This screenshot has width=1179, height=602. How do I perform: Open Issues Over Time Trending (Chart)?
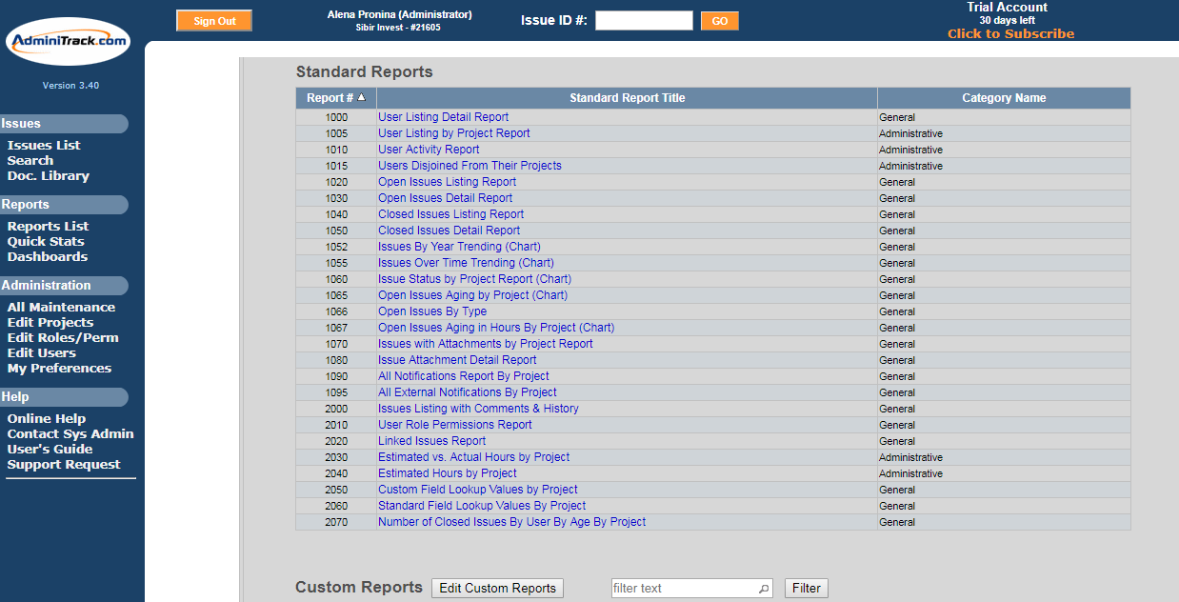click(x=466, y=263)
